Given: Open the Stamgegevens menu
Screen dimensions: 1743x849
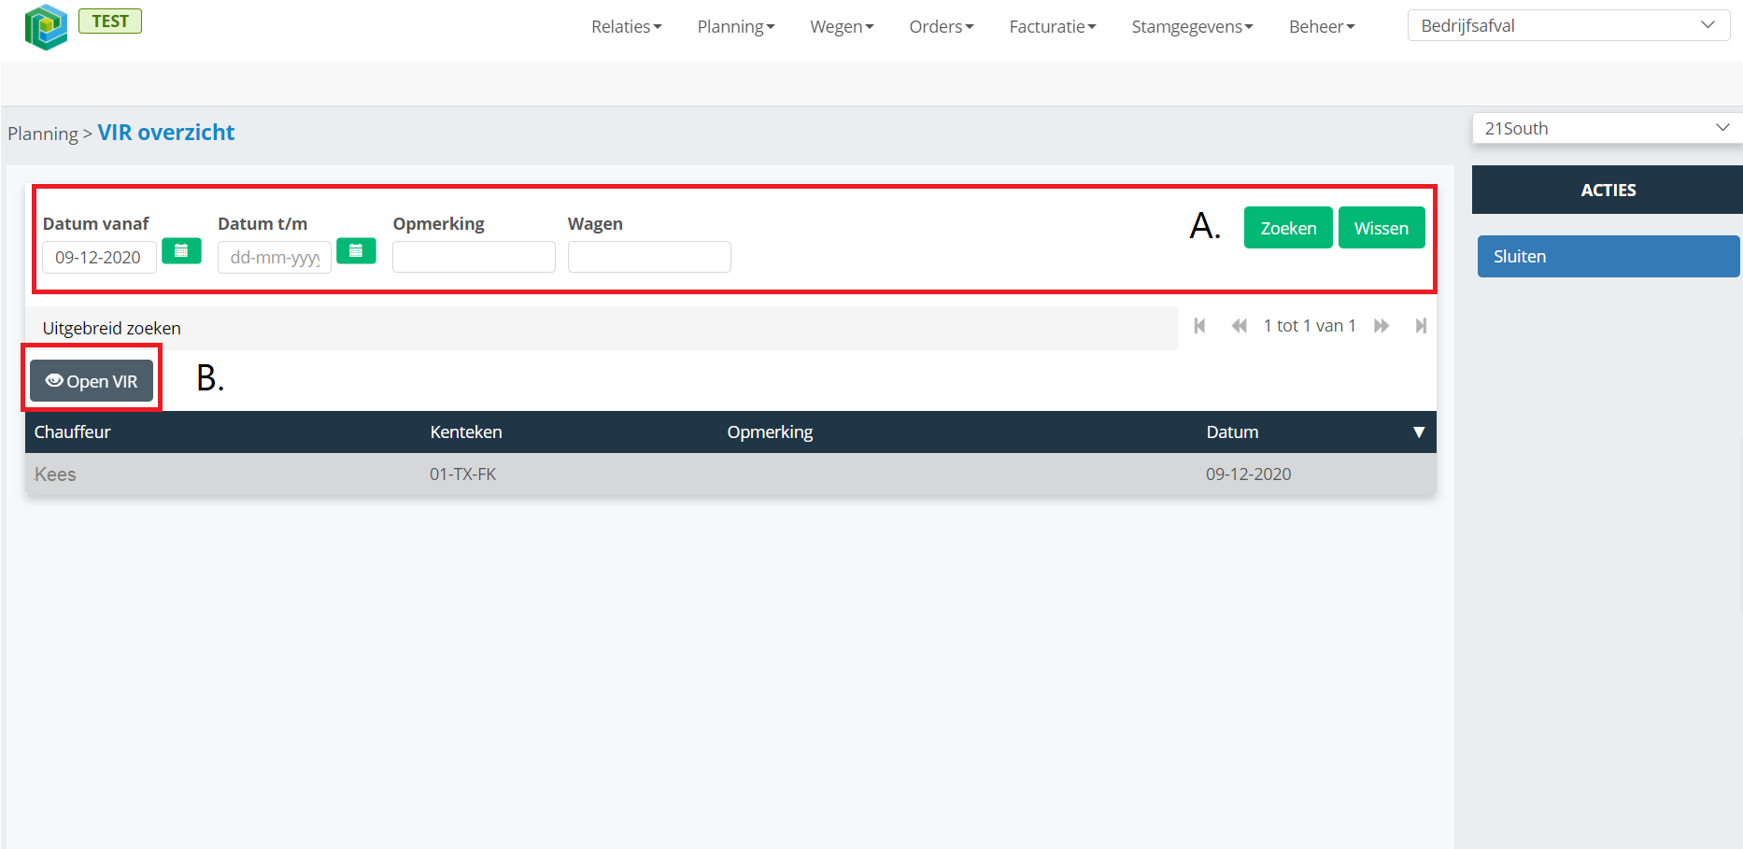Looking at the screenshot, I should pos(1192,27).
